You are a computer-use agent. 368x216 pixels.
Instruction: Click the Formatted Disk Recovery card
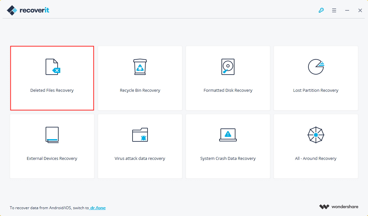[x=228, y=78]
